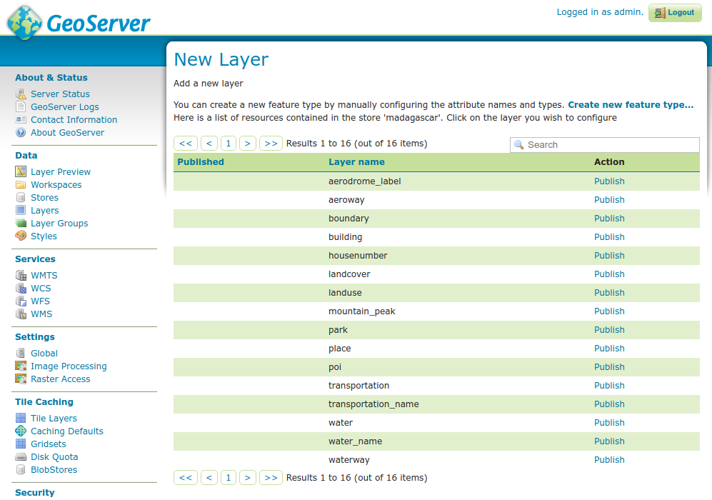Screen dimensions: 712x500
Task: Click the Stores database icon
Action: point(21,198)
